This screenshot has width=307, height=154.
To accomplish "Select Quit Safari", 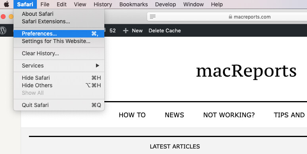I will coord(59,105).
